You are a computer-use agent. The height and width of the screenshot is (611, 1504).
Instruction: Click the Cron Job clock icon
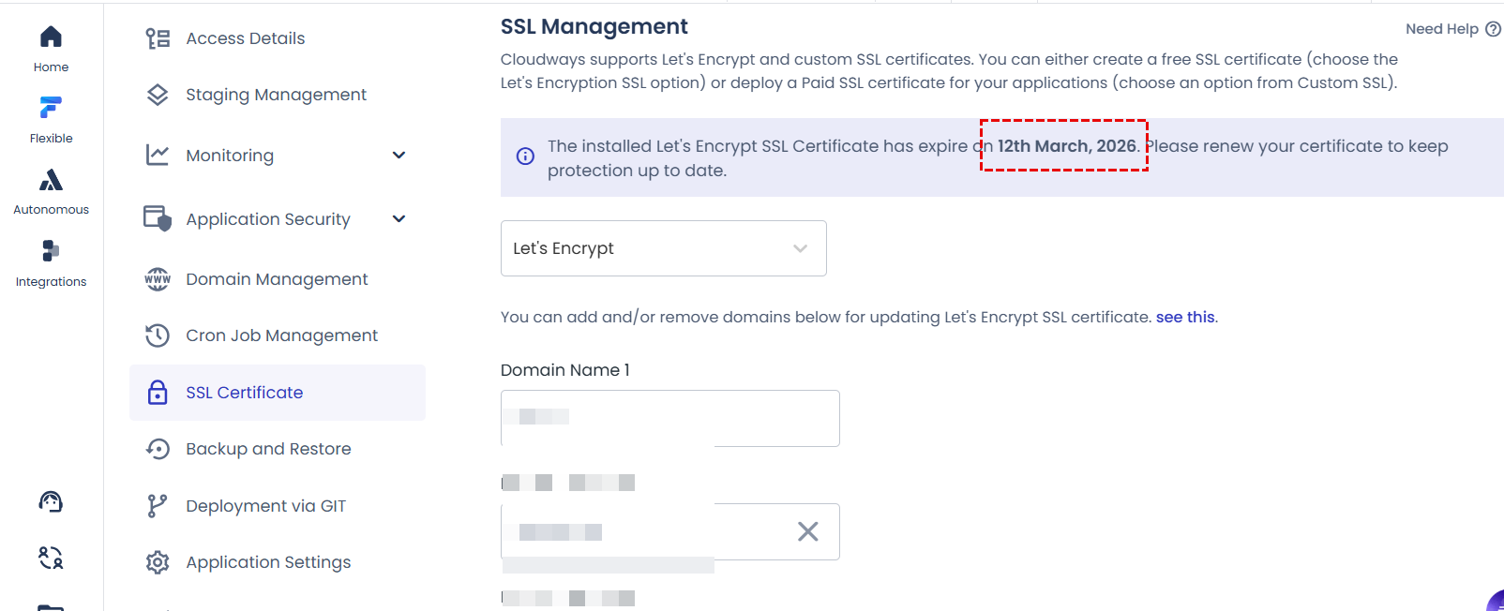pyautogui.click(x=158, y=335)
